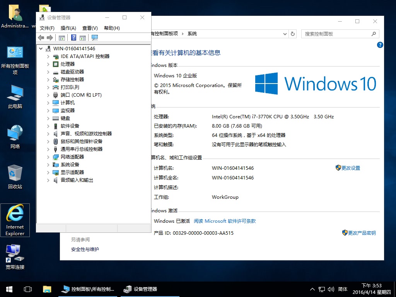The image size is (396, 297).
Task: Select the 键盘 keyboard icon
Action: 56,118
